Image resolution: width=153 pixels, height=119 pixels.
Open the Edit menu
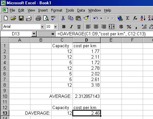tap(21, 10)
